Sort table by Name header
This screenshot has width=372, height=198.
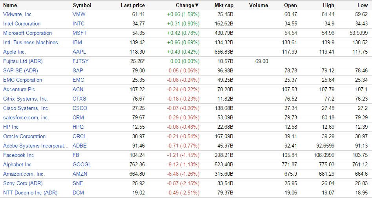point(10,5)
